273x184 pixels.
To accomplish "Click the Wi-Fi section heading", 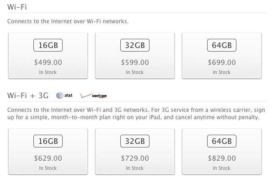I will 17,7.
